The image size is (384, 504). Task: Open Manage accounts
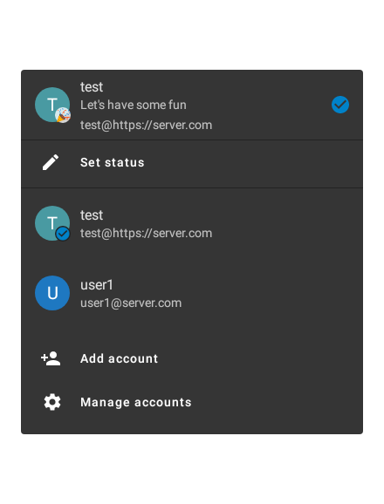[192, 402]
